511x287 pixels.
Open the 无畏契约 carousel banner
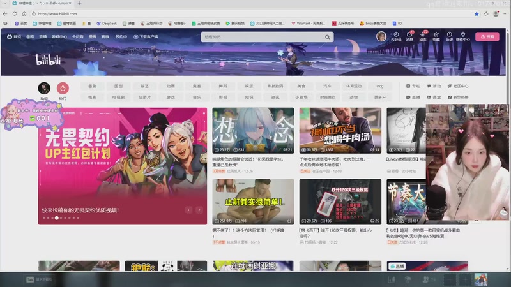click(123, 166)
